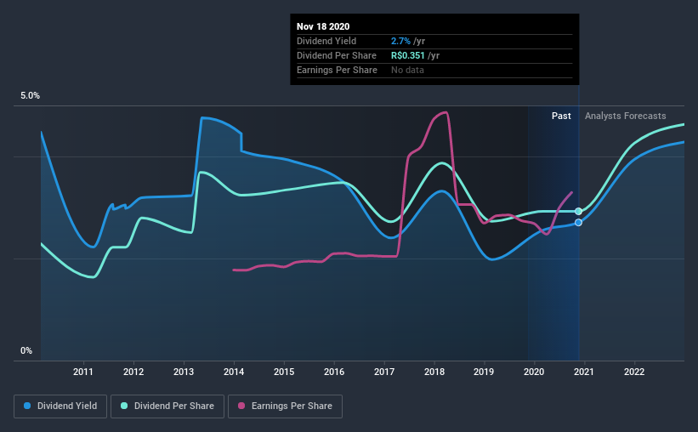Click the 2018 x-axis year label

(x=434, y=372)
